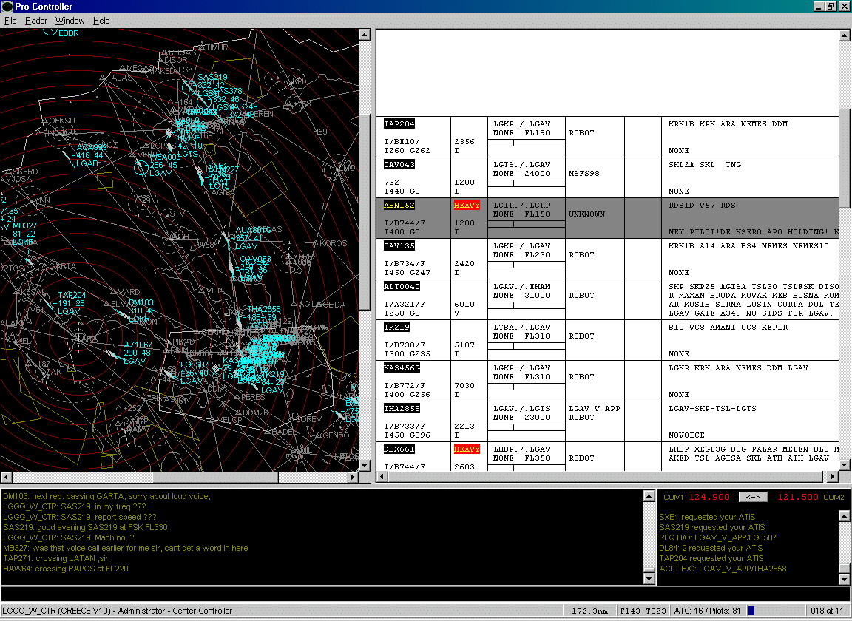Click the COM1 frequency 124.900
Screen dimensions: 852x621
point(709,497)
